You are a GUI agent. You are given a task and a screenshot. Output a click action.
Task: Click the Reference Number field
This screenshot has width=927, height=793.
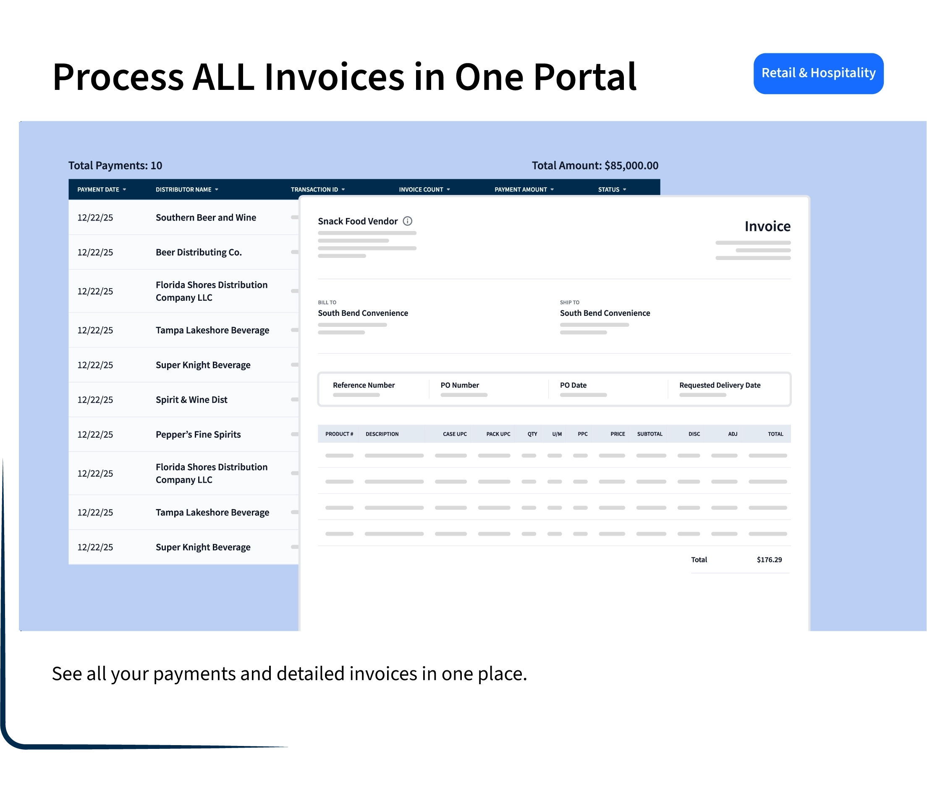(x=363, y=389)
